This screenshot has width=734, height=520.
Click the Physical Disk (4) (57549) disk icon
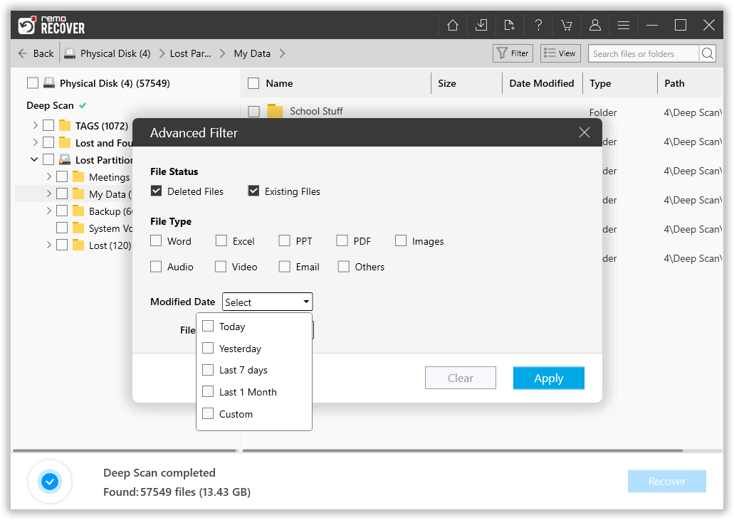click(x=48, y=83)
